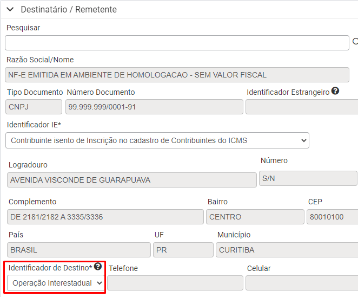The height and width of the screenshot is (297, 358).
Task: Click the Logradouro address field
Action: 132,180
